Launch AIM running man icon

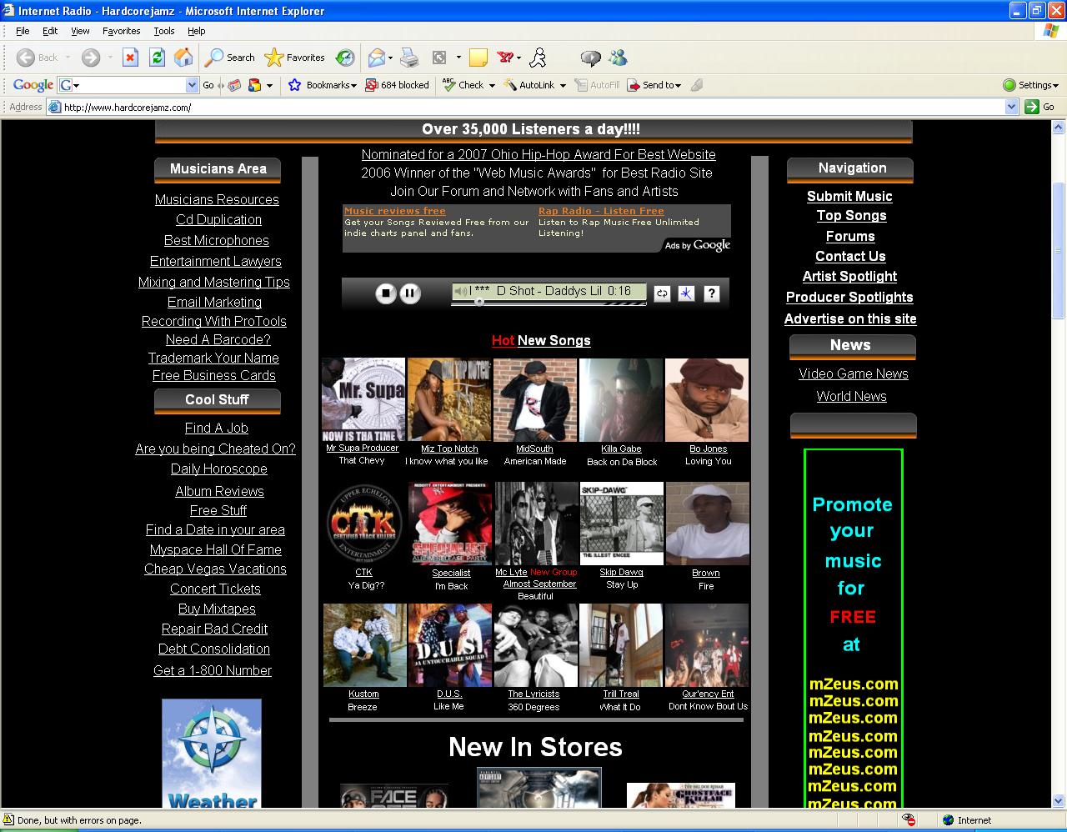[x=539, y=58]
